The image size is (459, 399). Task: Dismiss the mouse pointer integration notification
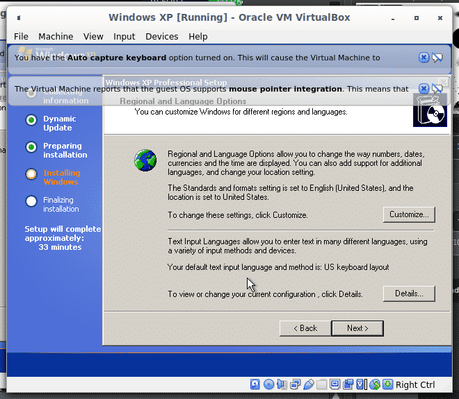[x=424, y=89]
